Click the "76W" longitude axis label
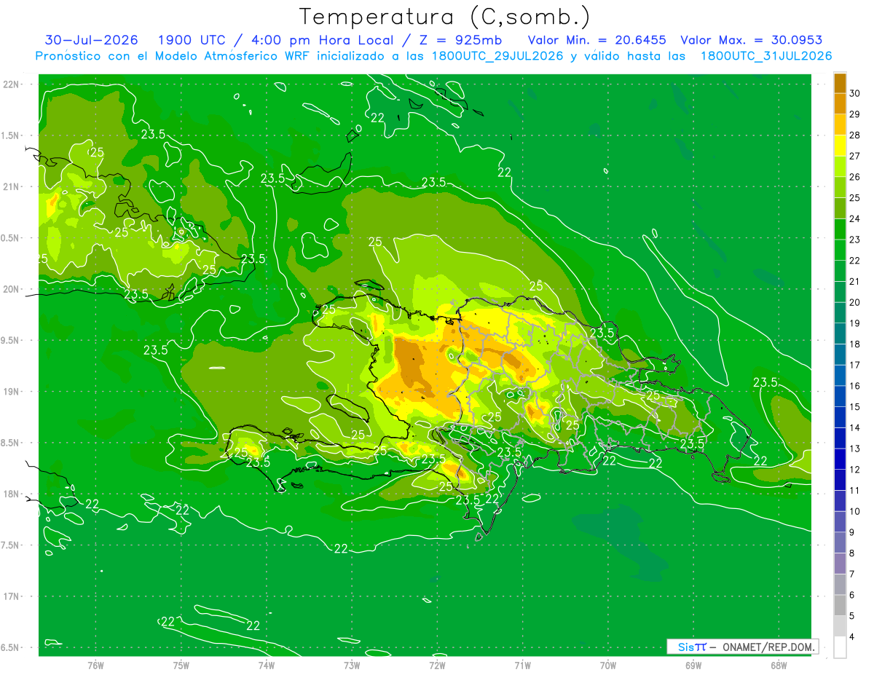The height and width of the screenshot is (675, 874). pos(95,665)
